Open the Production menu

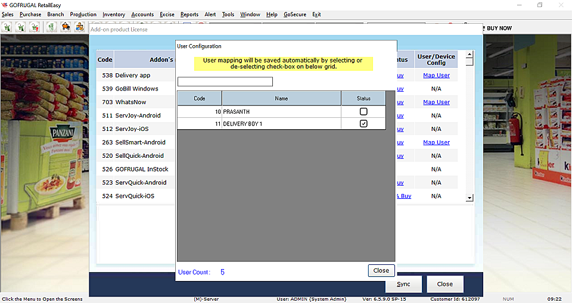tap(83, 14)
